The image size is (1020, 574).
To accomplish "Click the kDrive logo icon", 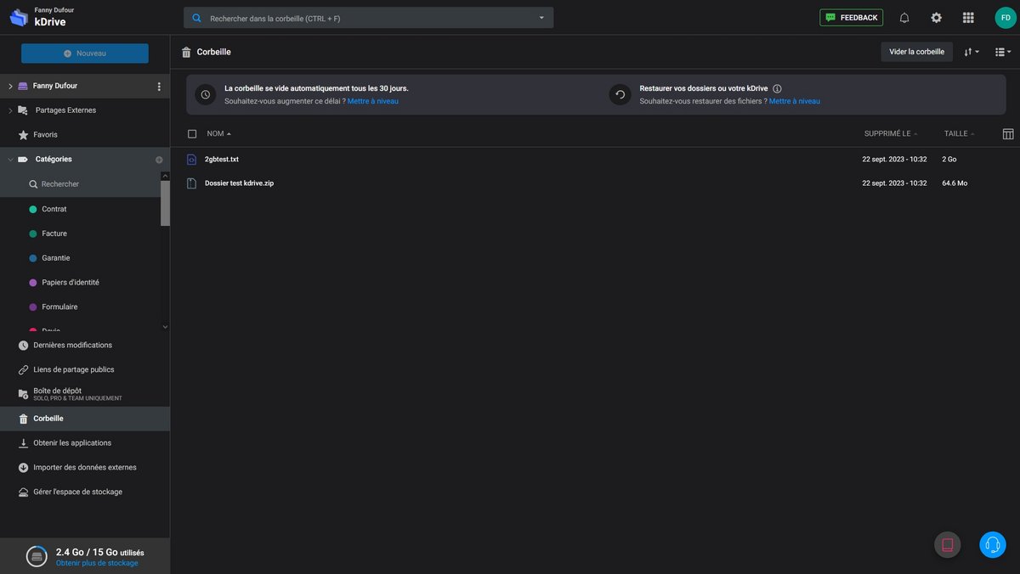I will (19, 17).
